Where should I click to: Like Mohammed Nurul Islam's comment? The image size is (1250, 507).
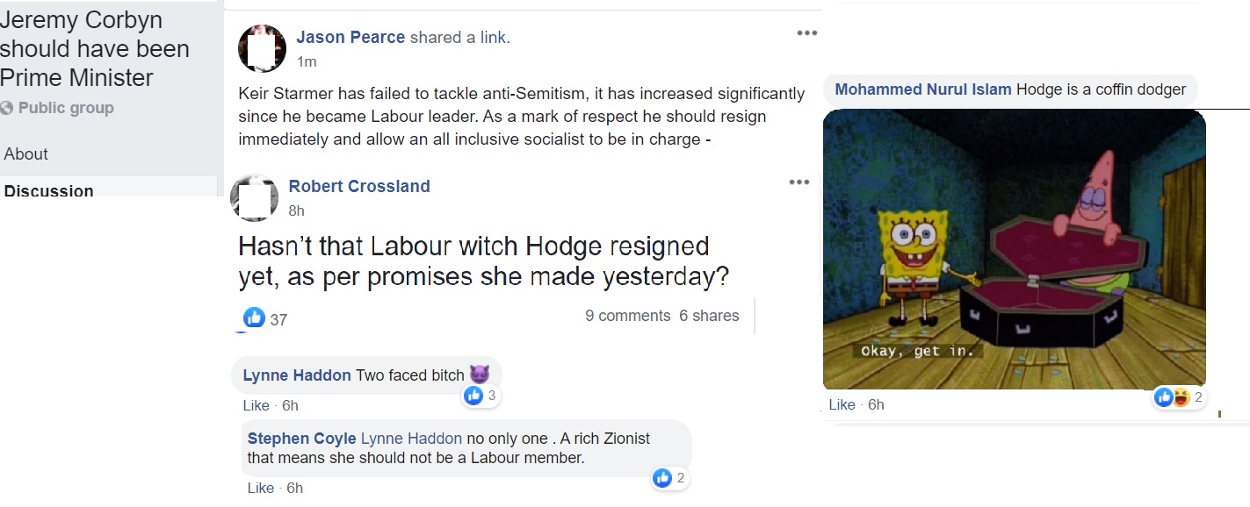842,404
